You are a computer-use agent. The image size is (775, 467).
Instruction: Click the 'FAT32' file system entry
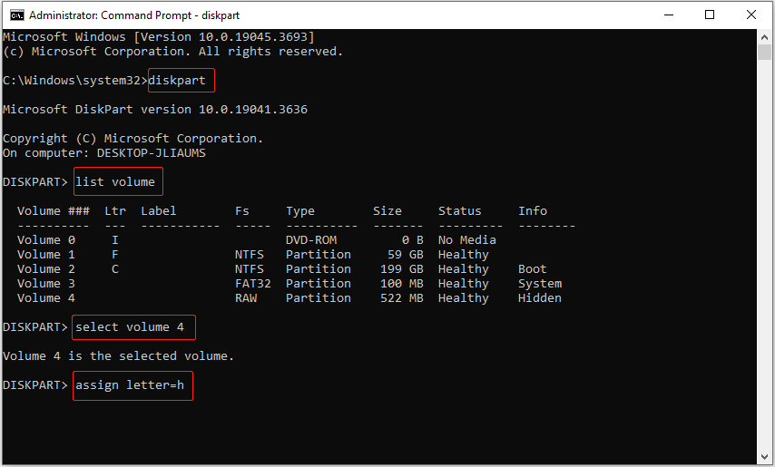point(253,283)
